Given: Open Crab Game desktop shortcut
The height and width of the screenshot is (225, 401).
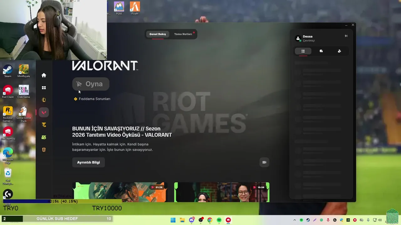Looking at the screenshot, I should pos(23,92).
